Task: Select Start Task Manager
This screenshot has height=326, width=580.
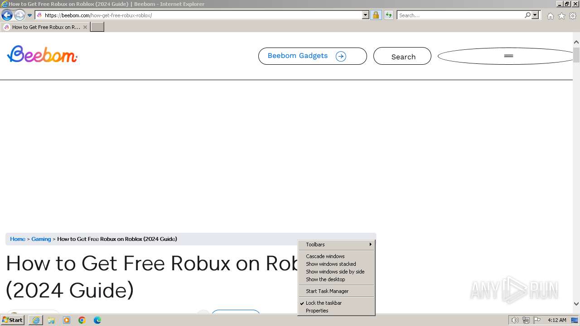Action: point(337,291)
